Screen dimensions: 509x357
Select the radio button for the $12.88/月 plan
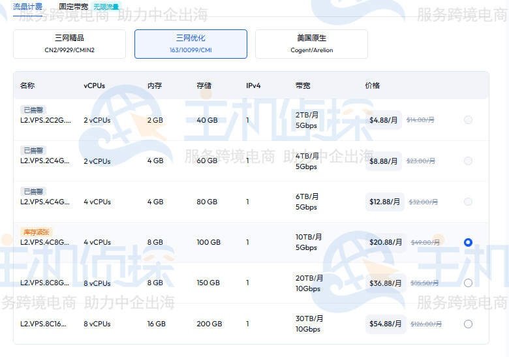468,202
